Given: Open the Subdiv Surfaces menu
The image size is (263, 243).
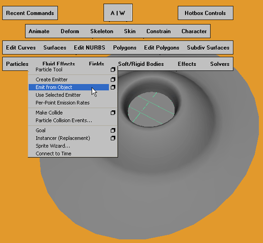Looking at the screenshot, I should coord(208,48).
